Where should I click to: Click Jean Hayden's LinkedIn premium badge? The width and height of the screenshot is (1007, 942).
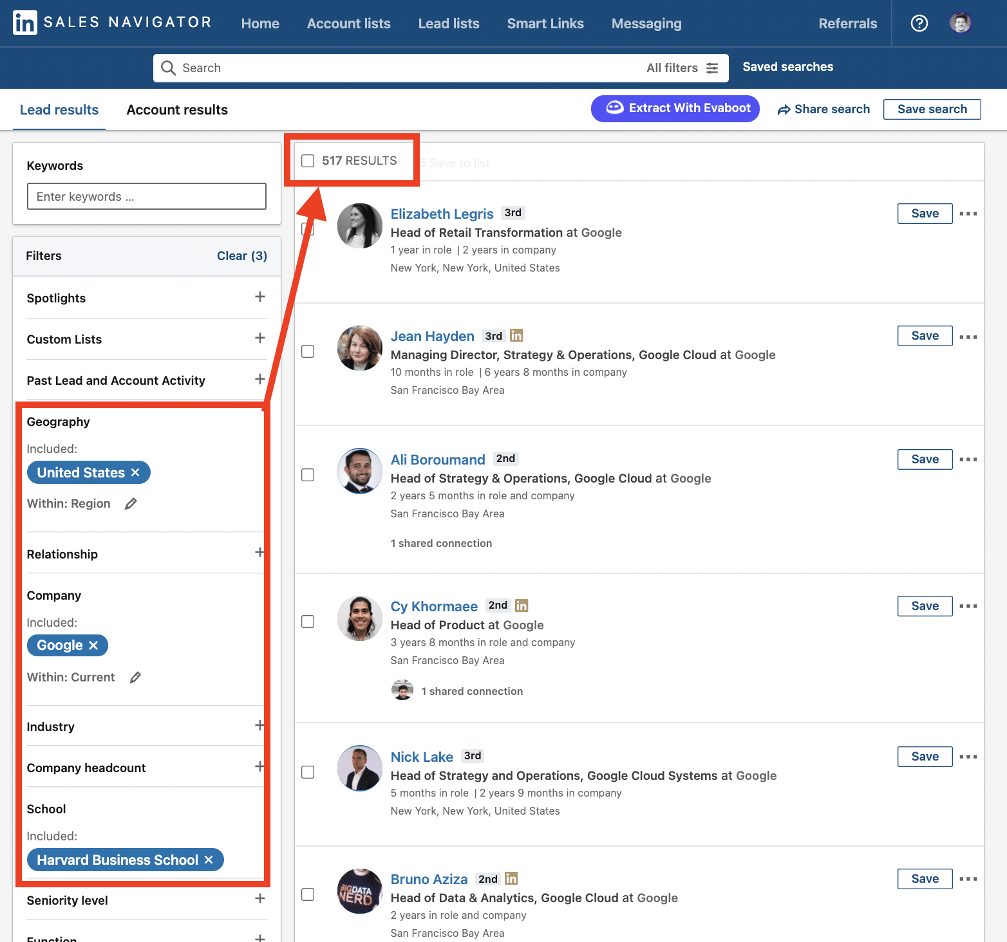[x=516, y=335]
